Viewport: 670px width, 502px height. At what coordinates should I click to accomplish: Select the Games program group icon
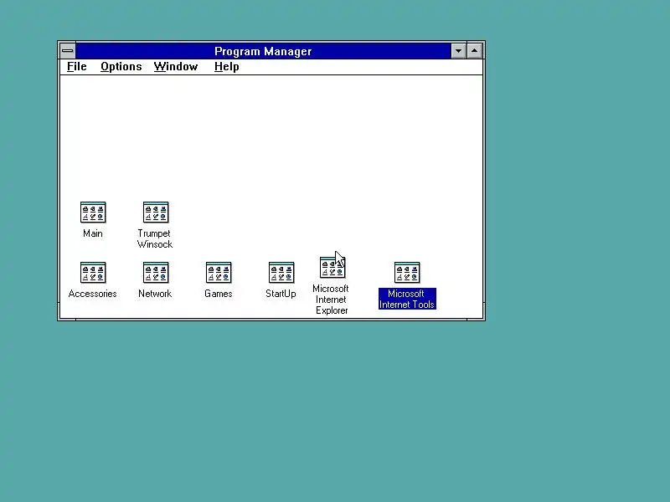[x=219, y=273]
